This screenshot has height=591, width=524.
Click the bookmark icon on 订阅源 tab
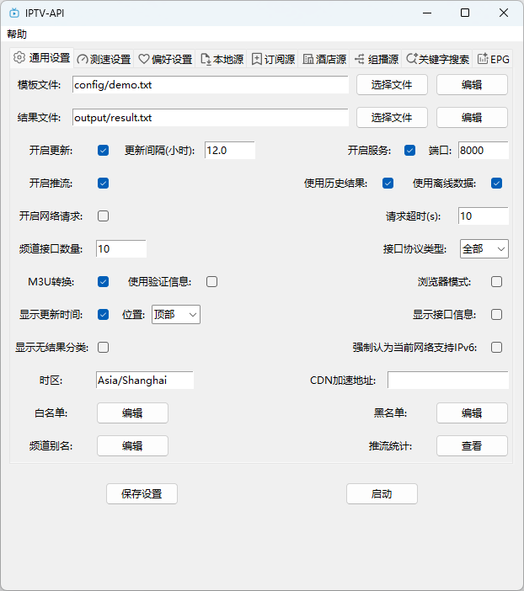click(x=257, y=59)
